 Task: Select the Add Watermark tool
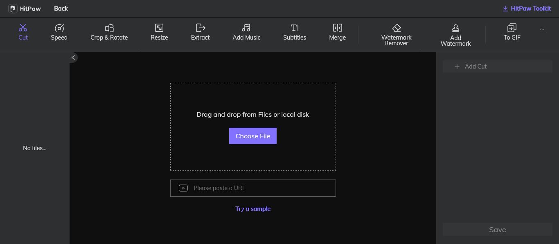(x=455, y=35)
